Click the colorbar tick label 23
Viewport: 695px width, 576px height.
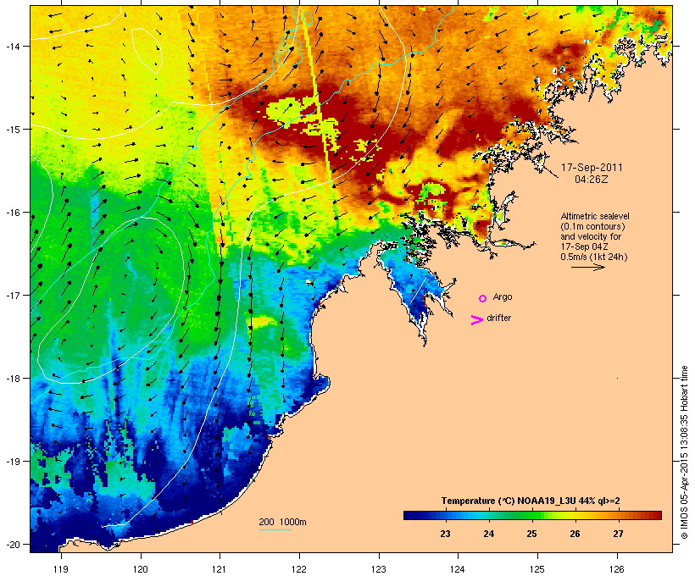446,534
